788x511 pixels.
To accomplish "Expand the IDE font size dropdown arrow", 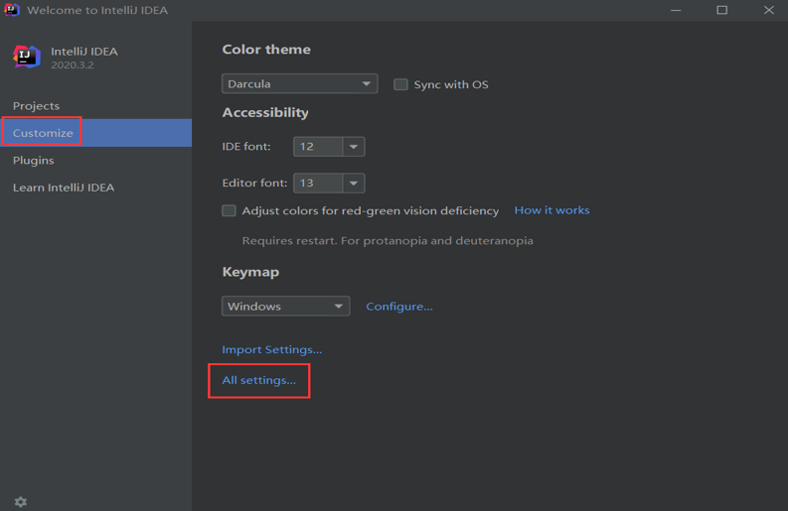I will click(x=353, y=147).
